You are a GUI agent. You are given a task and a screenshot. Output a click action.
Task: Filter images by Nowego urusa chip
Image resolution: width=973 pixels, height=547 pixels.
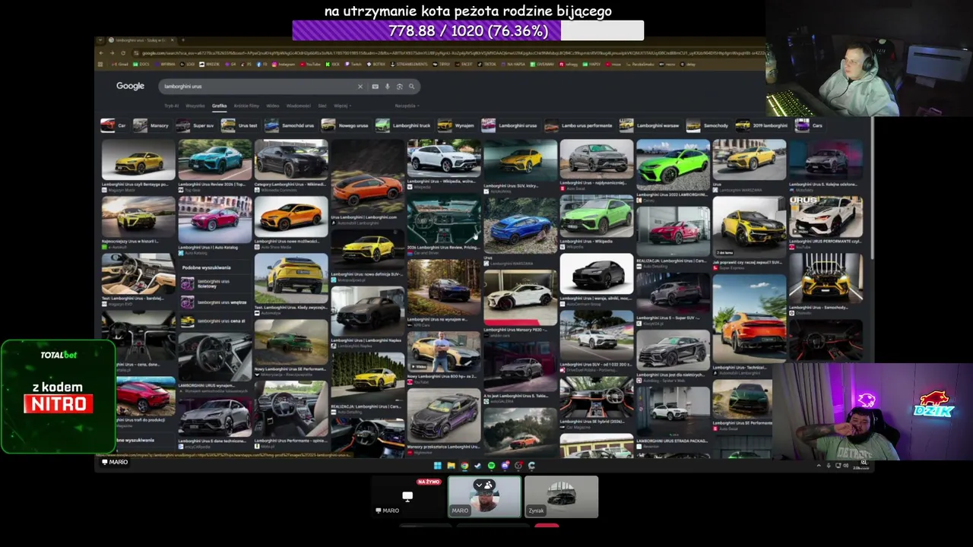coord(345,125)
